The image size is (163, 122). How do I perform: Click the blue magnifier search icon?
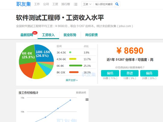(x=117, y=4)
